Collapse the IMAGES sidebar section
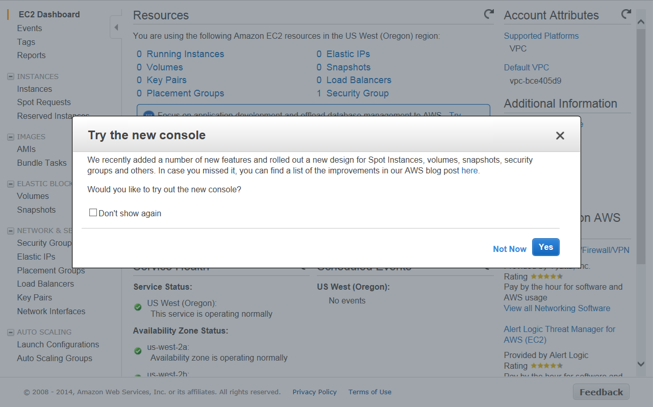 (x=10, y=137)
